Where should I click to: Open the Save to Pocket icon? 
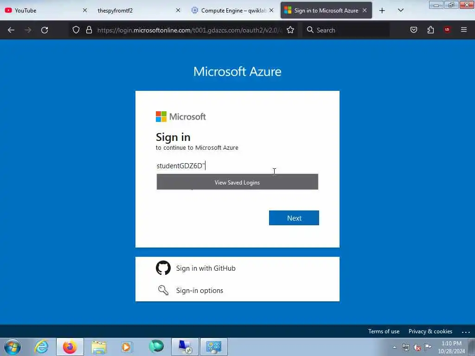click(x=413, y=30)
